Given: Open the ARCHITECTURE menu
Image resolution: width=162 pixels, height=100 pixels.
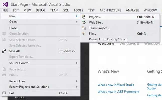Looking at the screenshot, I should pyautogui.click(x=110, y=10).
